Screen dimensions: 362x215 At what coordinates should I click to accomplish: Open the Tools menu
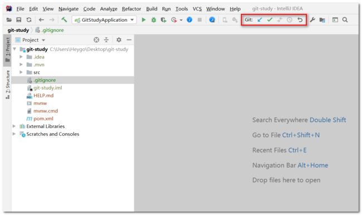click(182, 9)
